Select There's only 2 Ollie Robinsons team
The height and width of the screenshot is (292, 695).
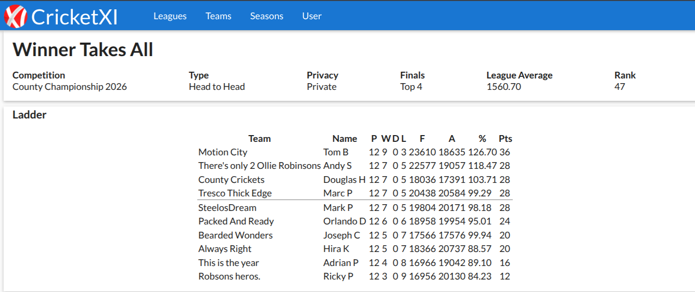(259, 166)
